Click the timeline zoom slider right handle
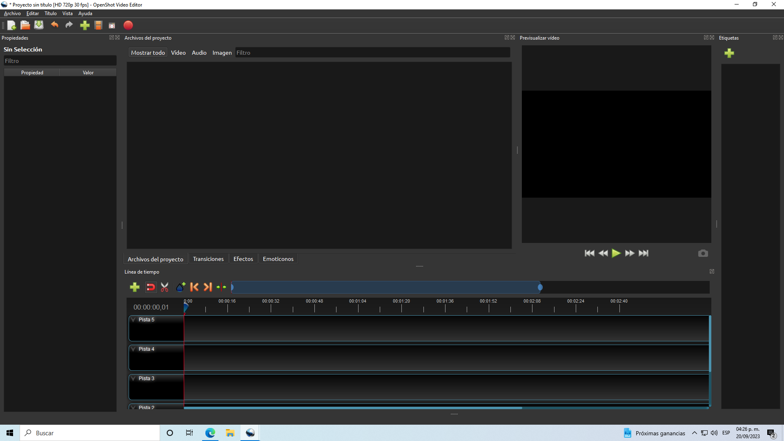Image resolution: width=784 pixels, height=441 pixels. tap(540, 287)
